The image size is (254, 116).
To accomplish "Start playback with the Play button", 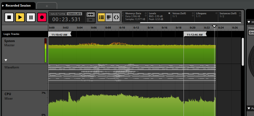I will pos(20,17).
